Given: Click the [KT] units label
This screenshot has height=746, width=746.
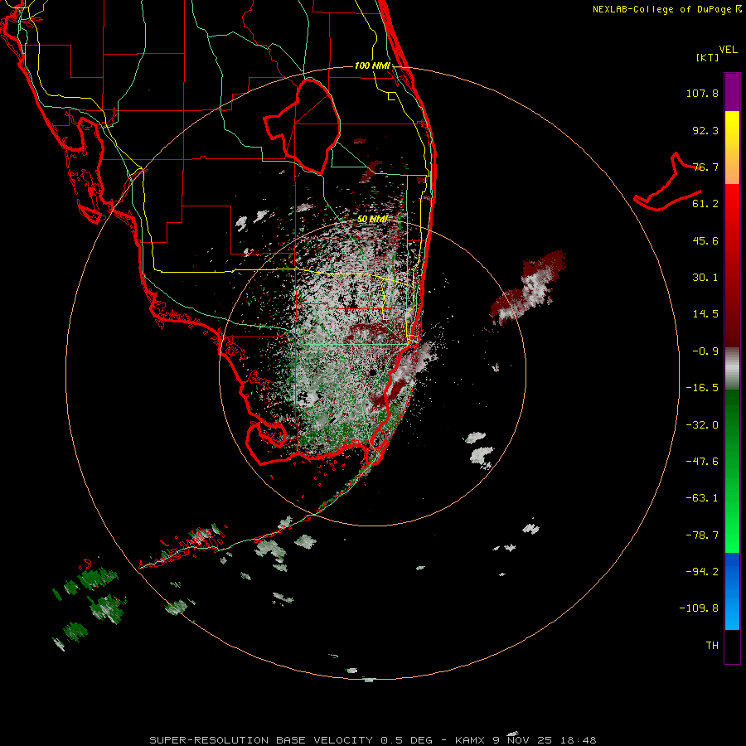Looking at the screenshot, I should click(x=708, y=57).
